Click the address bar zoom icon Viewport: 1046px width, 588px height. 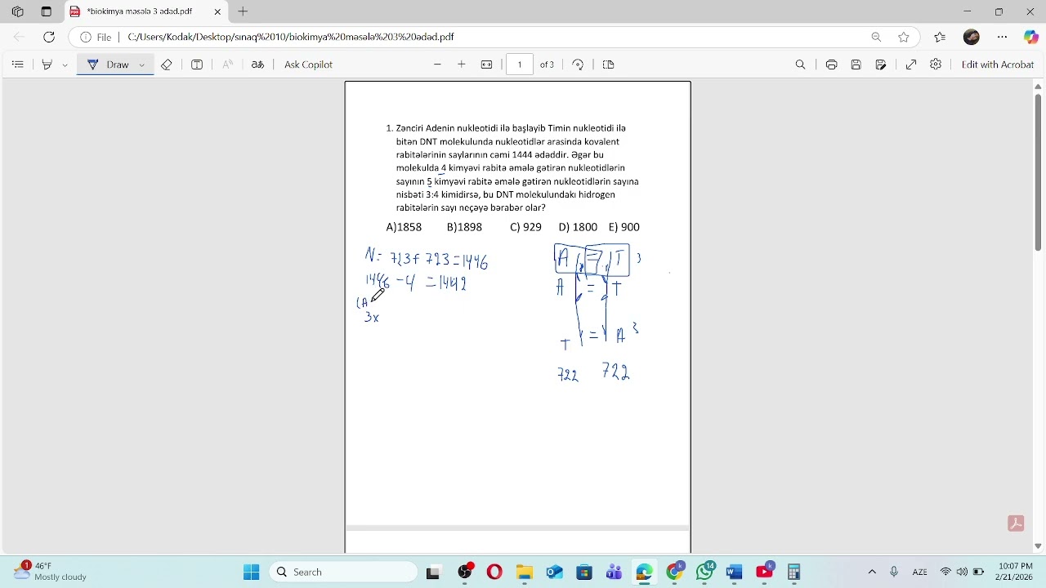(876, 37)
